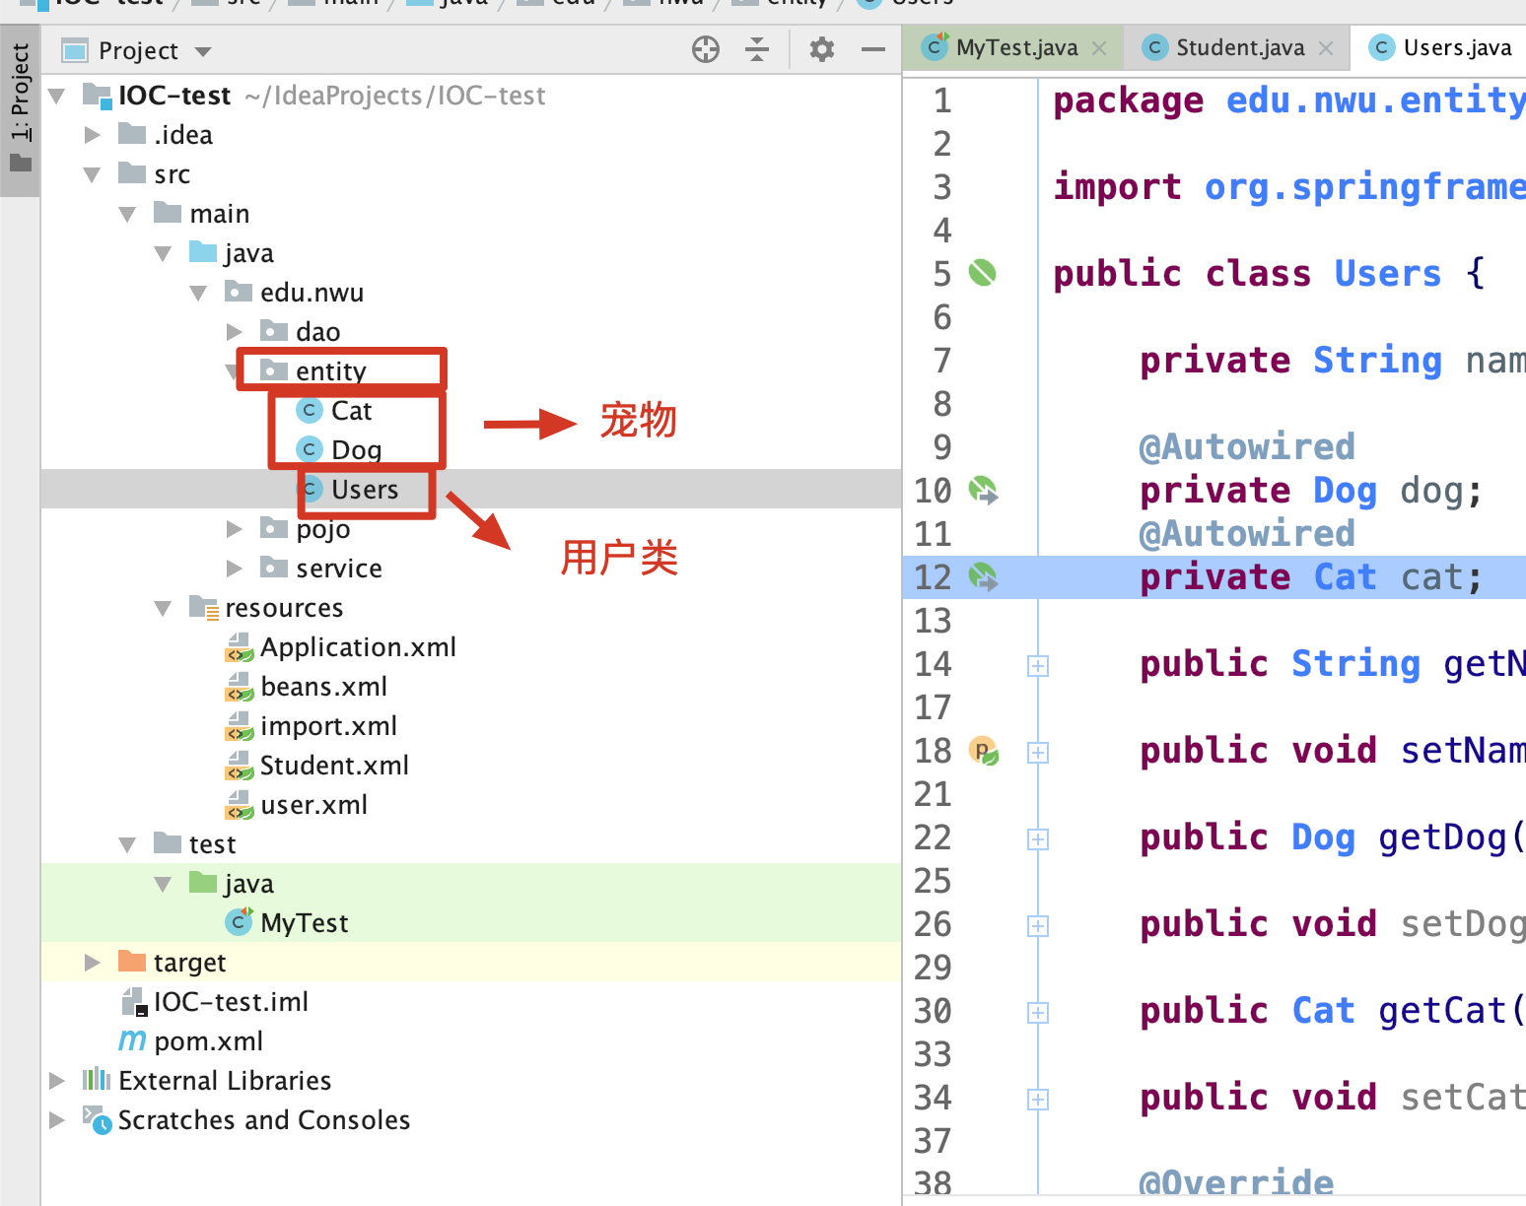
Task: Click 'private Cat cat;' code line
Action: (x=1311, y=577)
